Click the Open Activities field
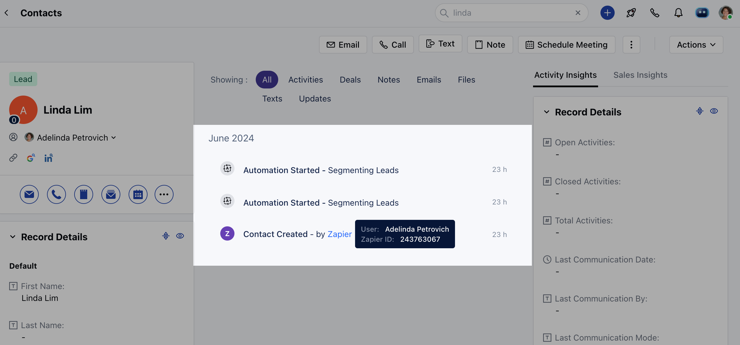This screenshot has width=740, height=345. pos(585,142)
